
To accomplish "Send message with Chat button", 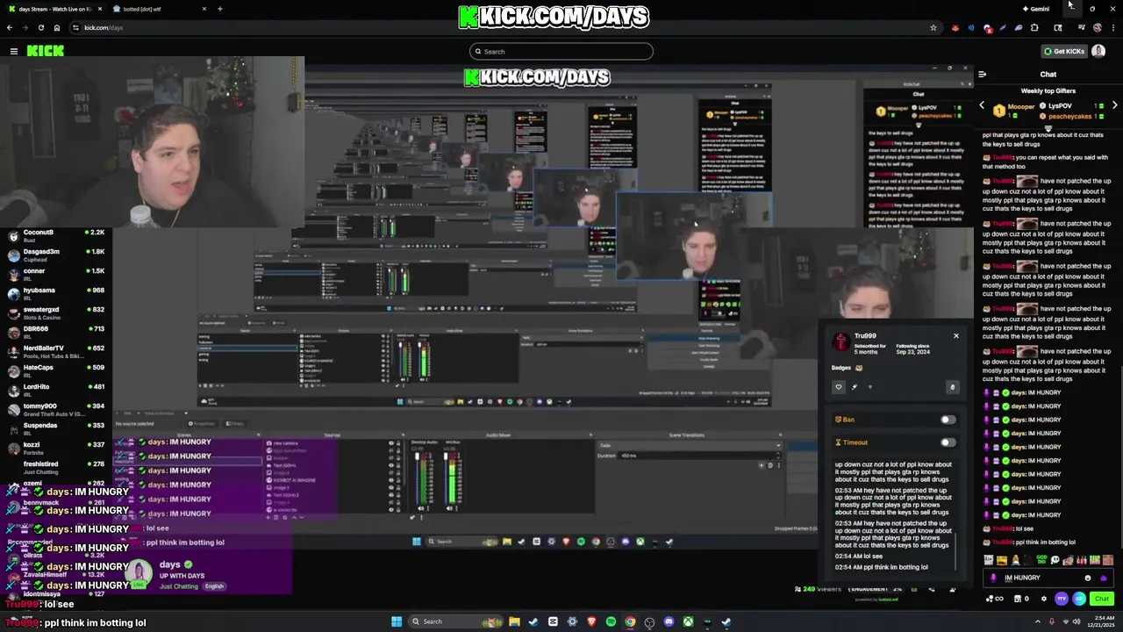I will click(x=1102, y=599).
